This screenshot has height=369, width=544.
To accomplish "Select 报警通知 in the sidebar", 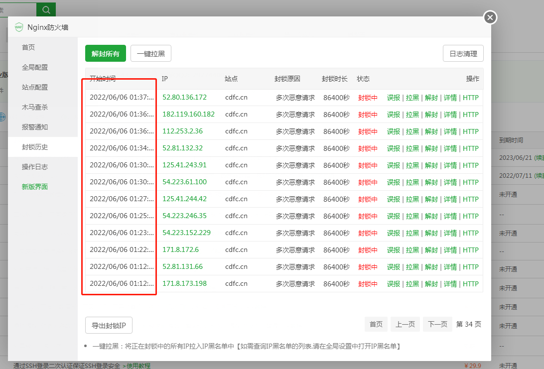I will (x=35, y=127).
